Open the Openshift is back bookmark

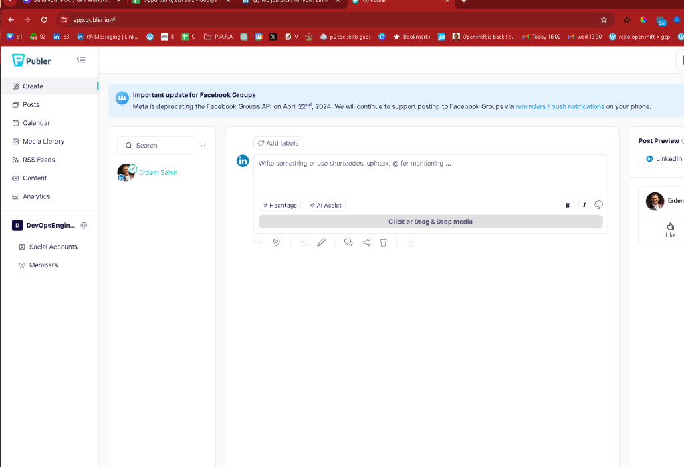(x=483, y=37)
